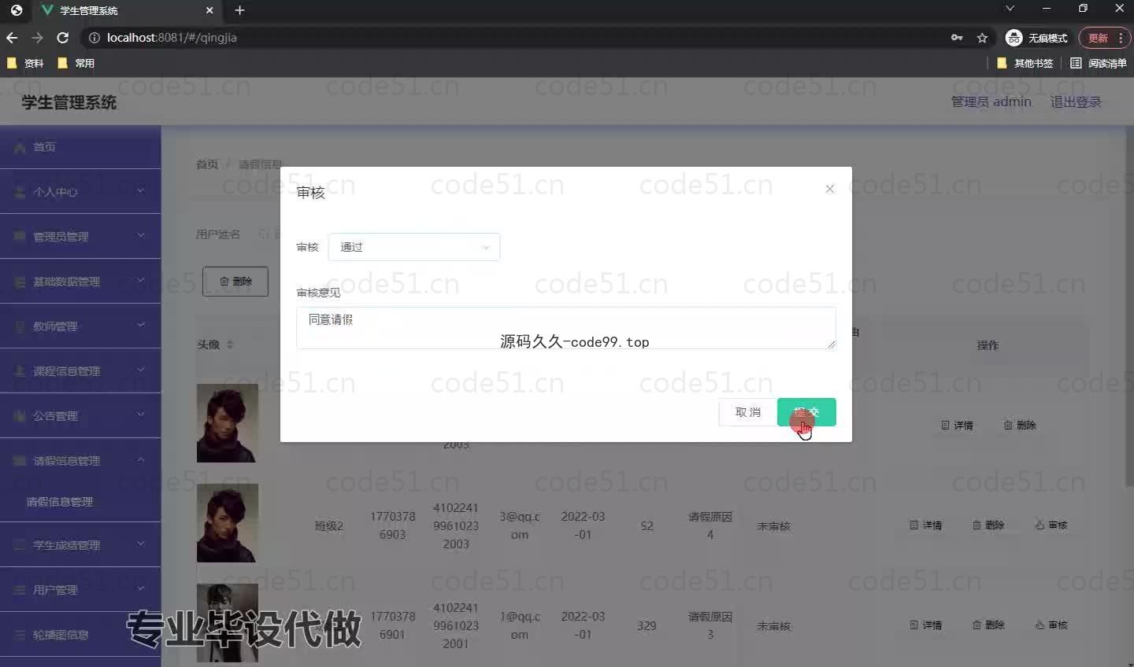Close the 审核 dialog with X icon
This screenshot has width=1134, height=667.
coord(829,189)
